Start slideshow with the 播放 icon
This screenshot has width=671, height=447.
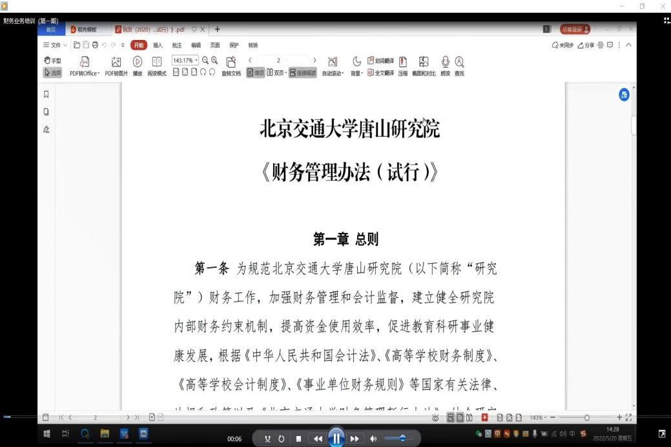point(138,62)
